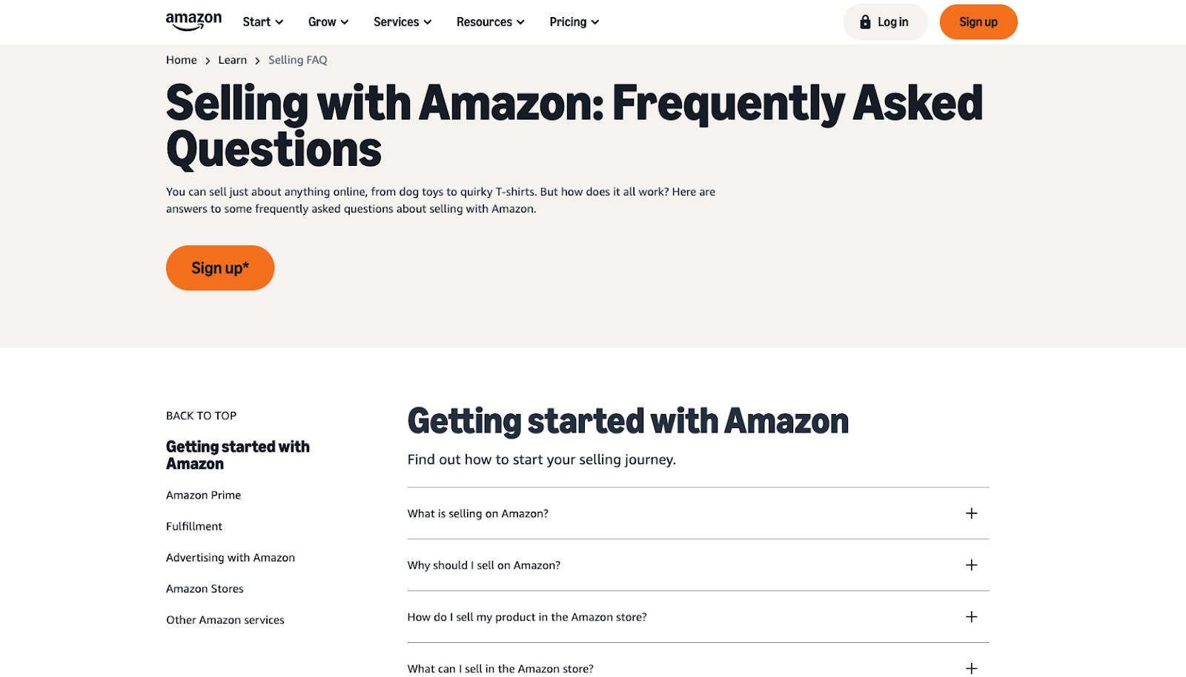Click breadcrumb chevron after Learn
Viewport: 1186px width, 677px height.
pos(258,61)
